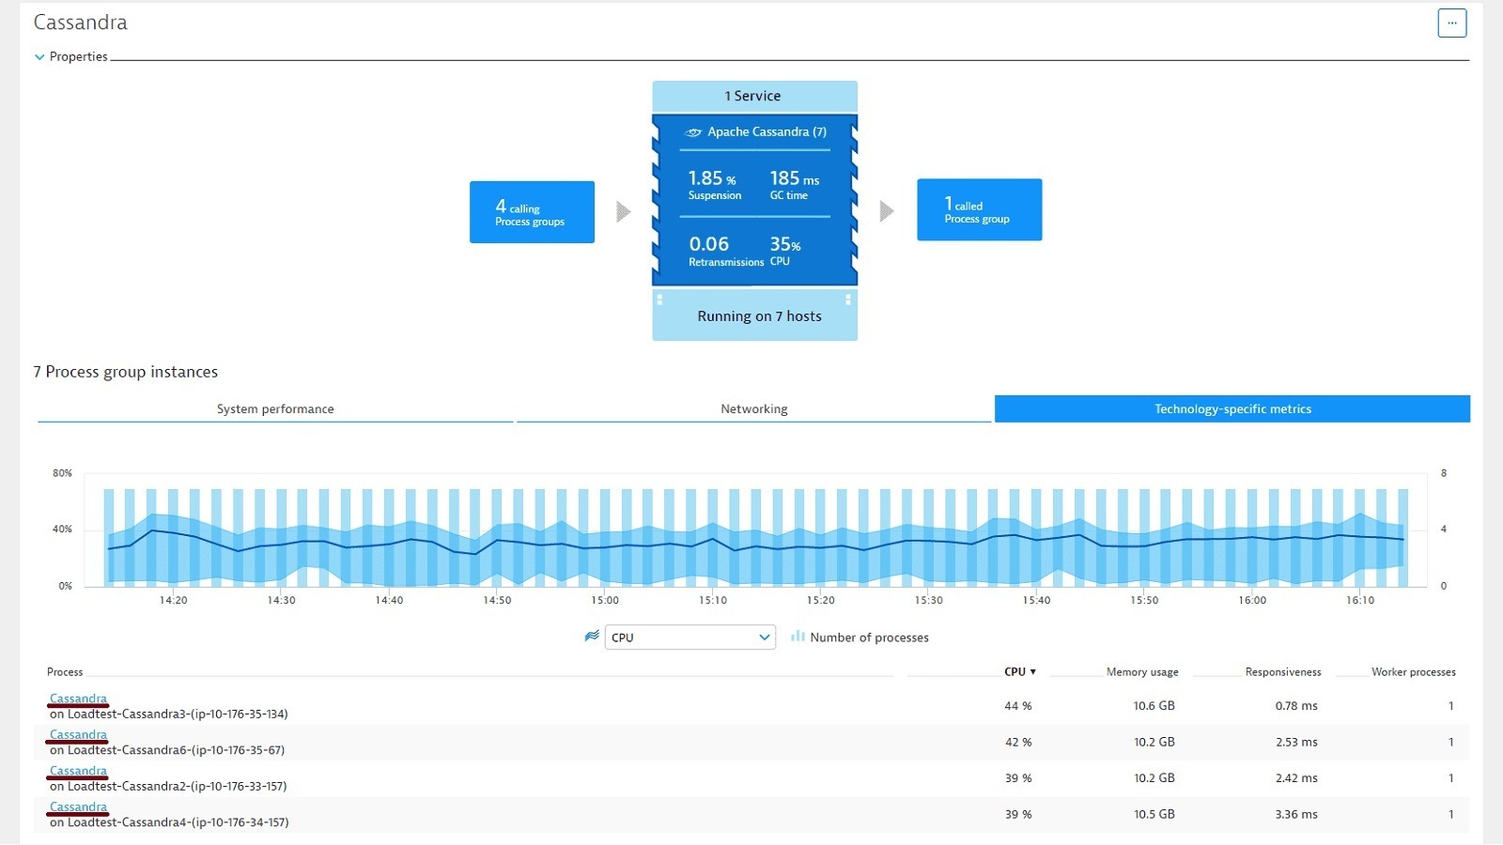
Task: Open the more options ellipsis button
Action: [1451, 23]
